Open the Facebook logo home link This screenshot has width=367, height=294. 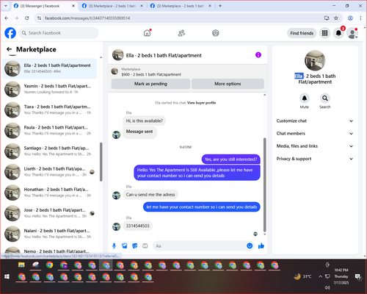click(10, 33)
